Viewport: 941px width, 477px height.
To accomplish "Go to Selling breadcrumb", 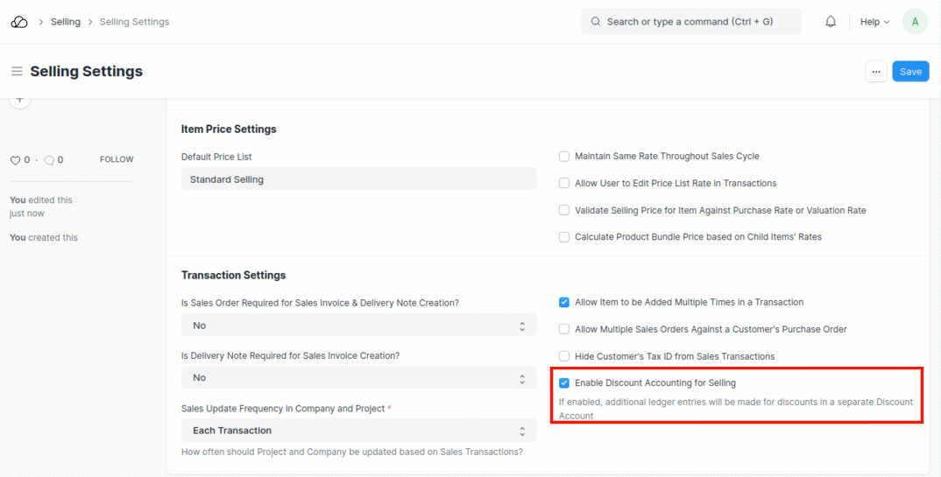I will click(x=66, y=22).
